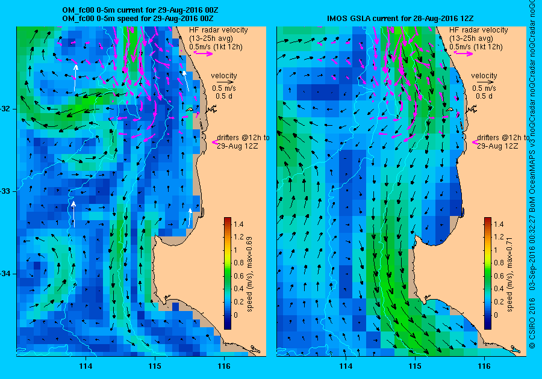The height and width of the screenshot is (379, 542).
Task: Click longitude label '114' under left map
Action: click(x=86, y=366)
